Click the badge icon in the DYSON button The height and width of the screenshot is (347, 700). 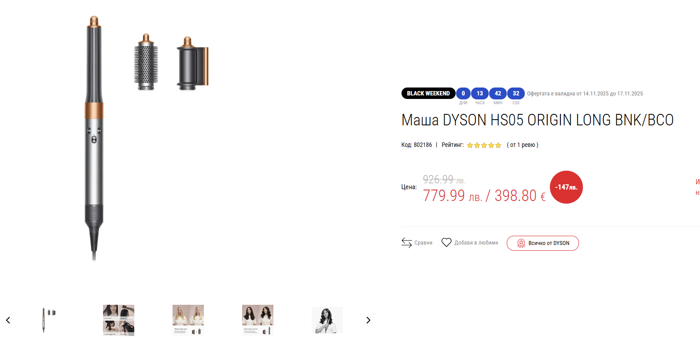tap(521, 243)
